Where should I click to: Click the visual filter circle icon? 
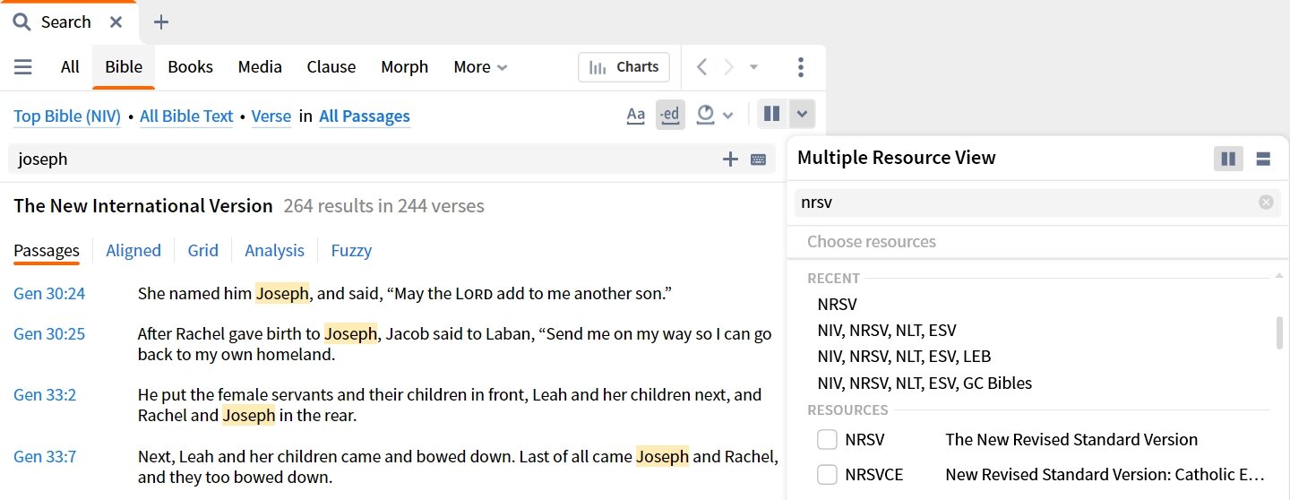pos(706,115)
